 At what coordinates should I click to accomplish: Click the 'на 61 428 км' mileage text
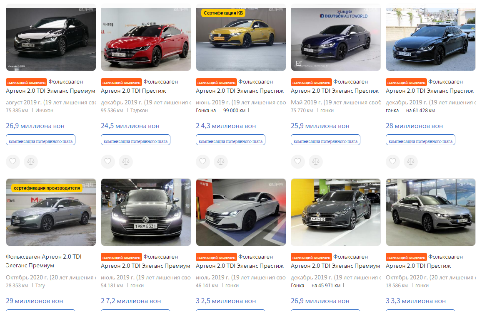click(x=420, y=110)
